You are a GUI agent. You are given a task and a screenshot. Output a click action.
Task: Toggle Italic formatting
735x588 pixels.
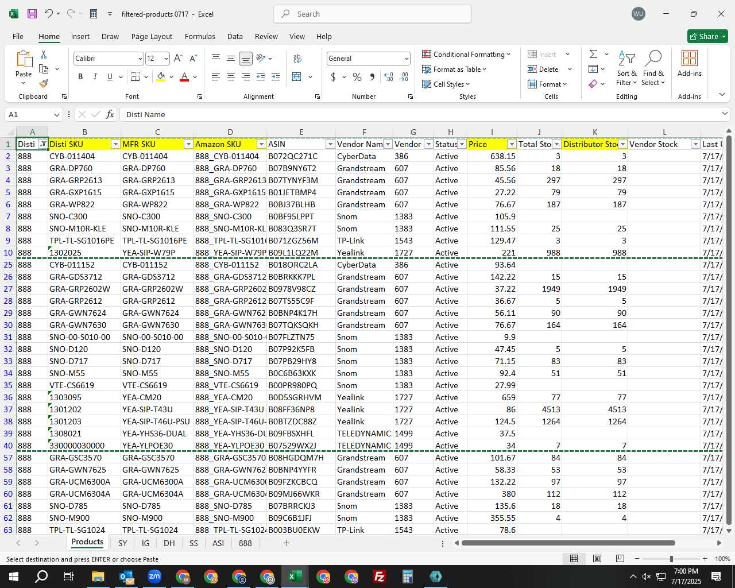click(95, 77)
